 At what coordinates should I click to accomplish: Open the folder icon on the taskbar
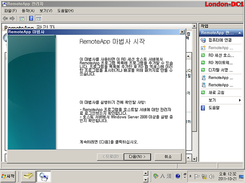[28, 176]
